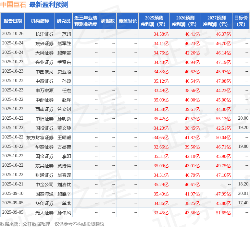The width and height of the screenshot is (250, 227).
Task: Click 中信证券 2027 forecast value 55.12亿
Action: coord(223,118)
